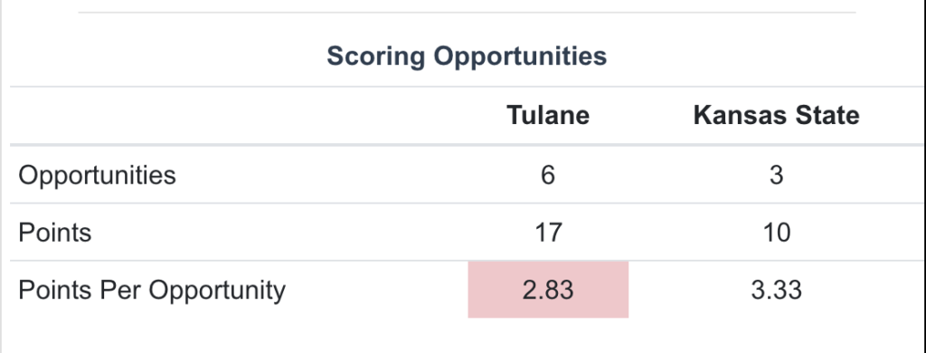Click the Opportunities row label

point(97,175)
